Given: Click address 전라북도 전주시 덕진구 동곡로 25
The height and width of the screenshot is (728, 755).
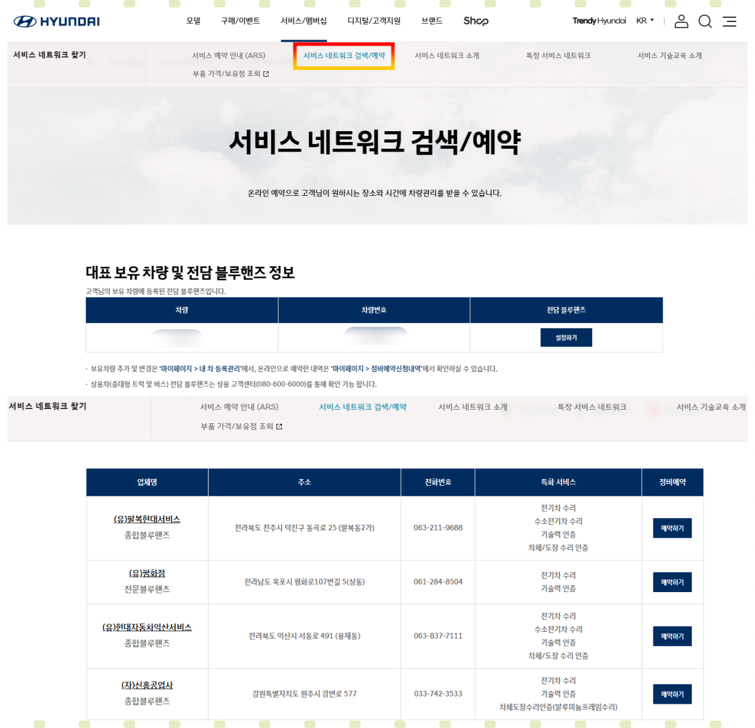Looking at the screenshot, I should click(x=304, y=527).
